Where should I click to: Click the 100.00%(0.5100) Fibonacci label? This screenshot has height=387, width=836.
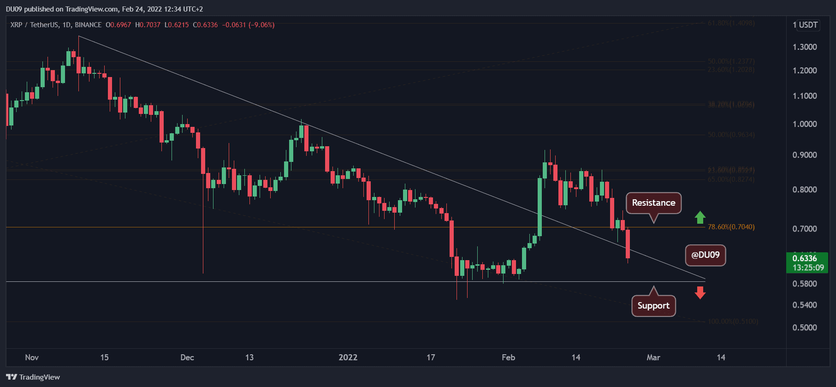tap(733, 322)
